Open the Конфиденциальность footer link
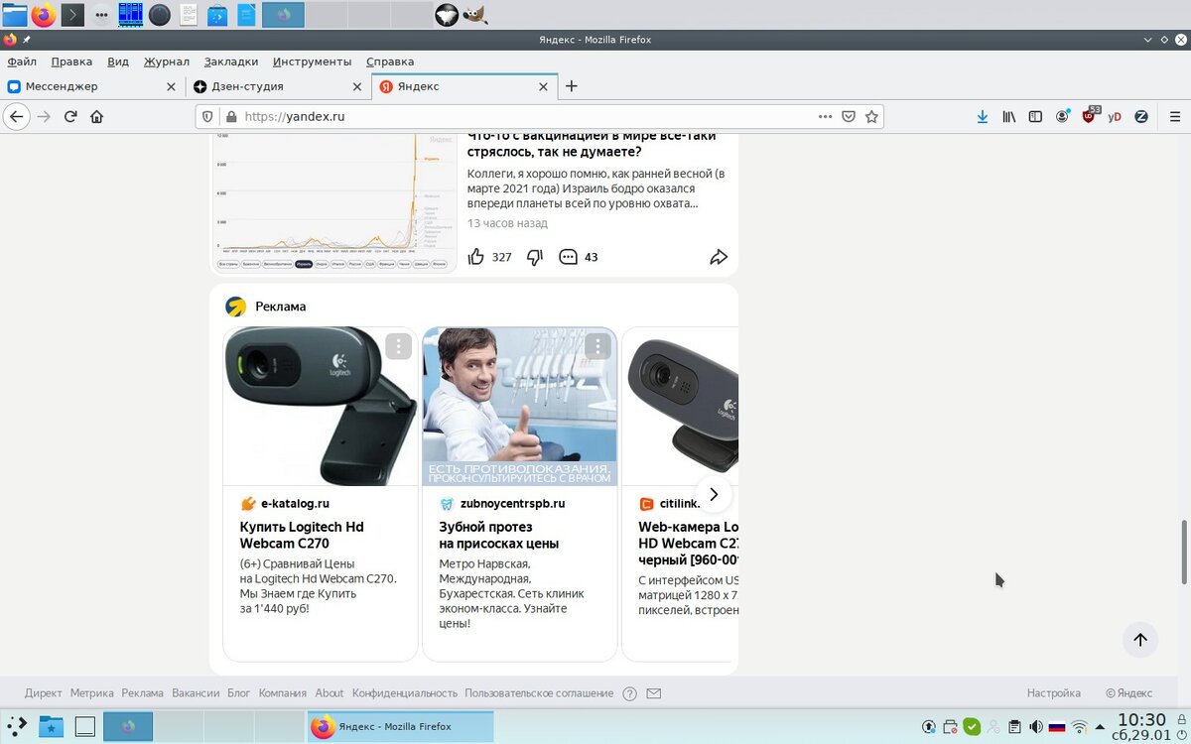 point(405,693)
